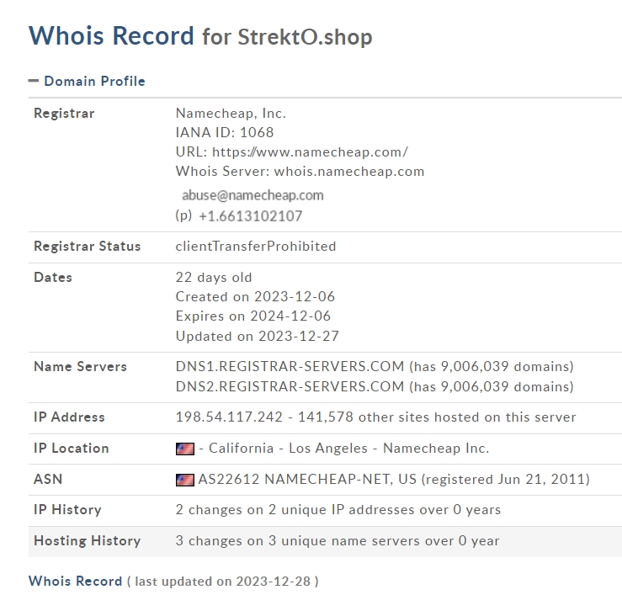This screenshot has height=595, width=622.
Task: Click the 'Hosting History' row label
Action: click(x=88, y=541)
